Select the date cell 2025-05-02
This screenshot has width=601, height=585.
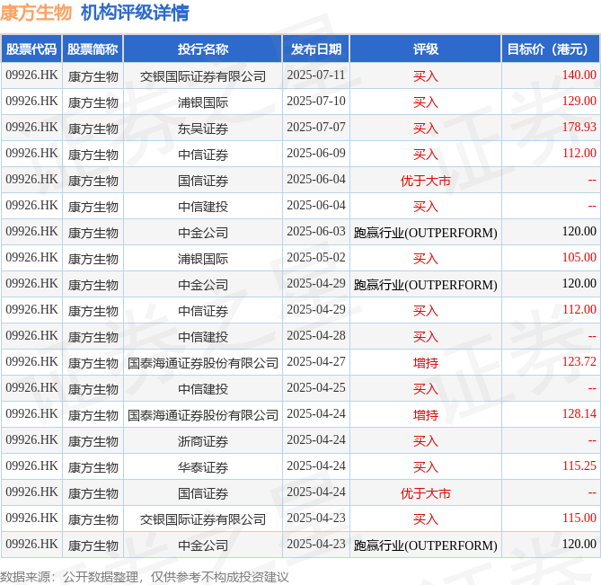coord(316,258)
